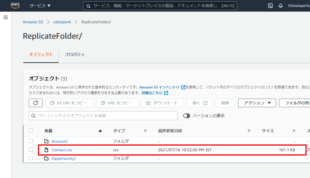310x178 pixels.
Task: Open the サイズ column filter dropdown
Action: pos(294,131)
